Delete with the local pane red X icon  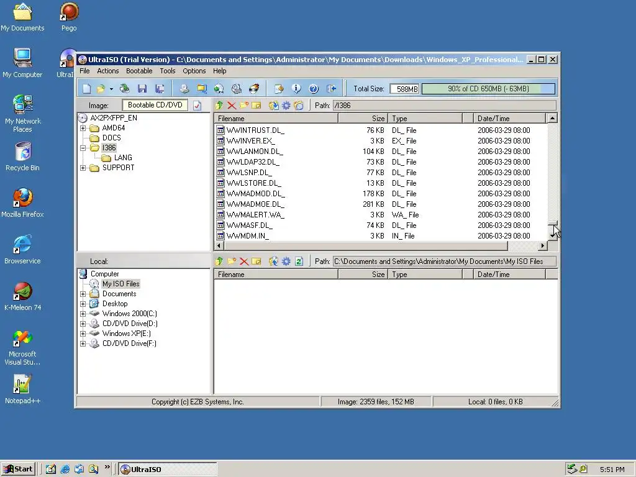pos(244,261)
